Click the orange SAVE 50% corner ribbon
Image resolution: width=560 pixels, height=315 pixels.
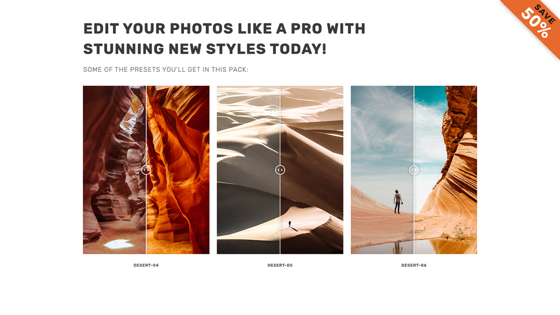tap(535, 22)
